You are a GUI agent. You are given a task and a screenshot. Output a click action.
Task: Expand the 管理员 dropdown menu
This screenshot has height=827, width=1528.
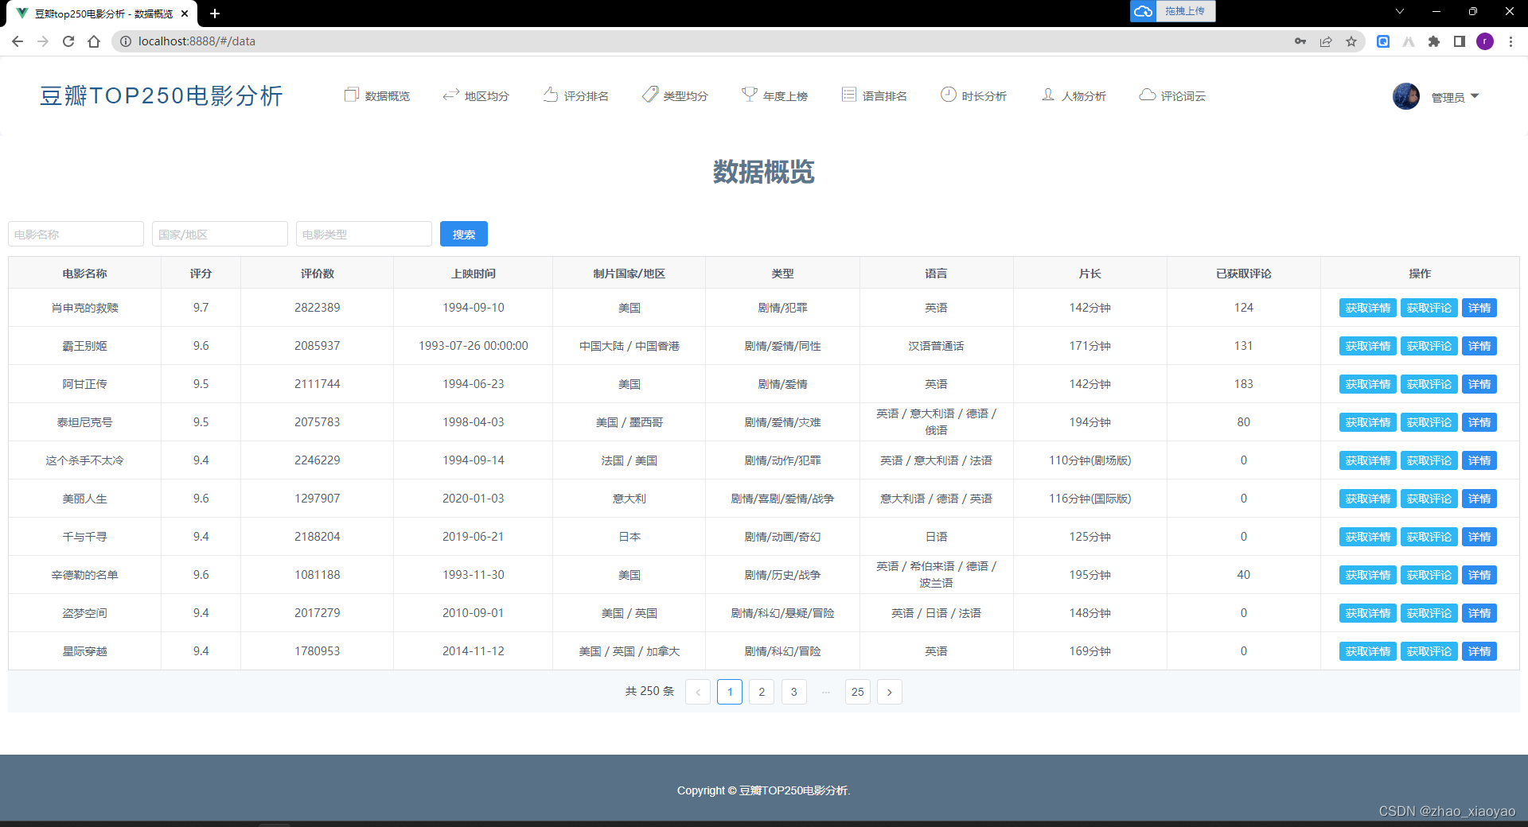click(x=1454, y=97)
